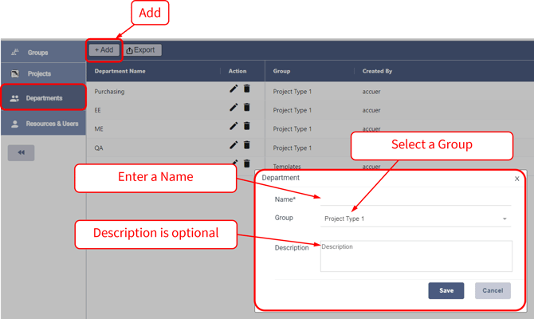Image resolution: width=534 pixels, height=319 pixels.
Task: Delete the Purchasing department trash icon
Action: (247, 89)
